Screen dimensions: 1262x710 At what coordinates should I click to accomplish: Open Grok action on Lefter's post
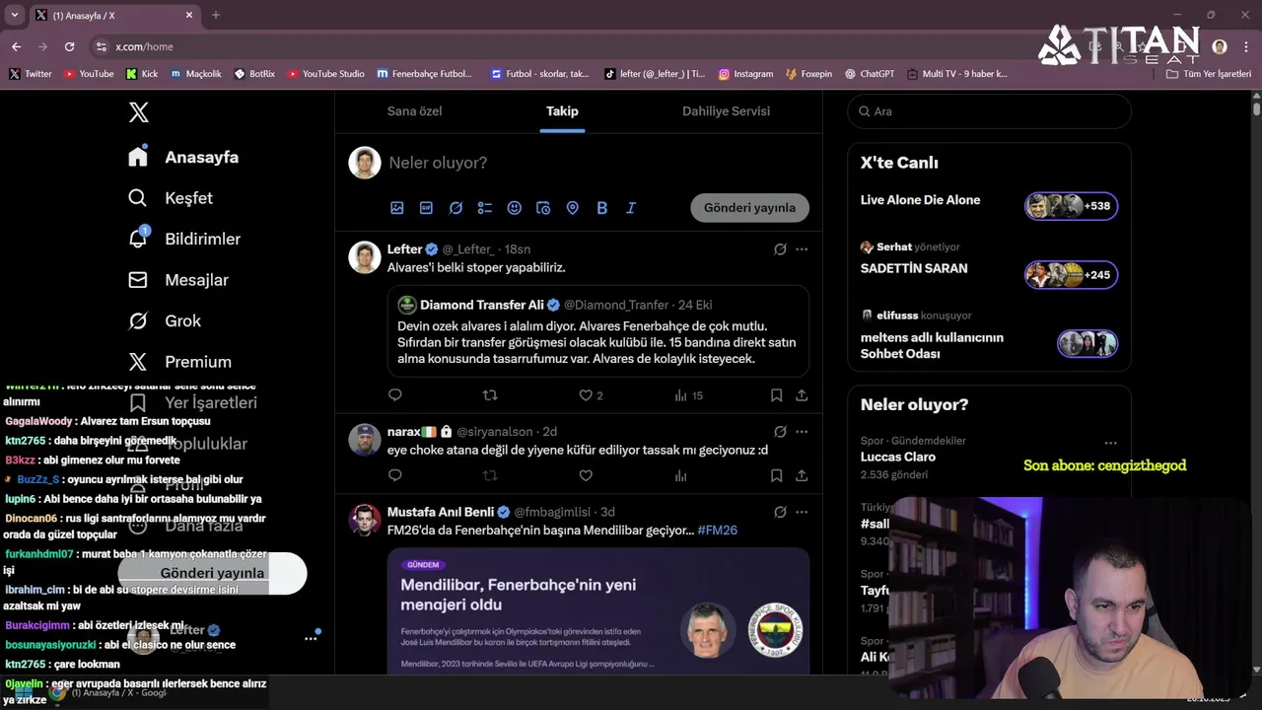[x=780, y=249]
